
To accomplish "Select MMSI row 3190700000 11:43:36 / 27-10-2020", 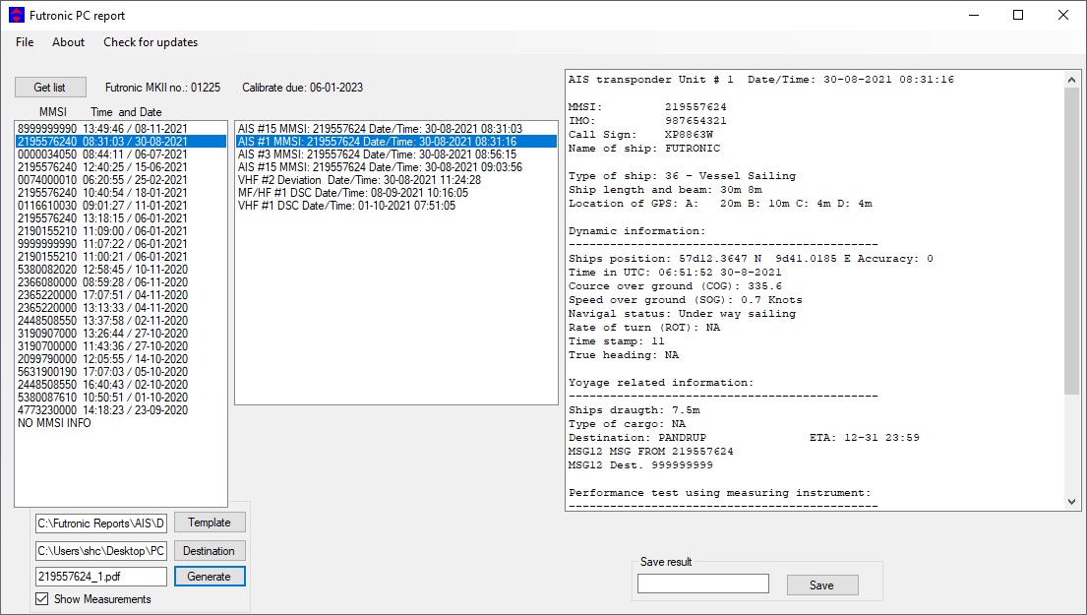I will pos(121,346).
